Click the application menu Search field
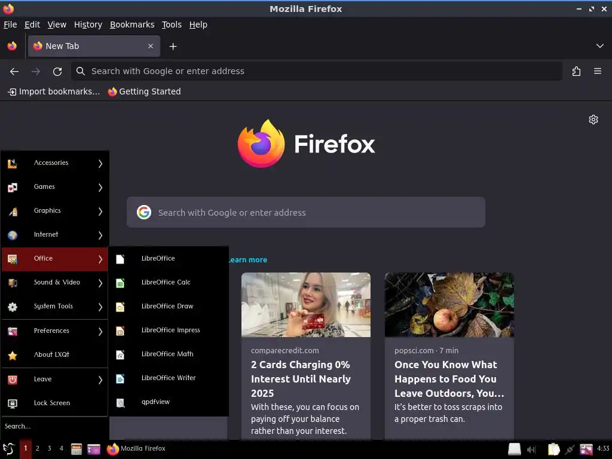The image size is (612, 459). coord(54,427)
